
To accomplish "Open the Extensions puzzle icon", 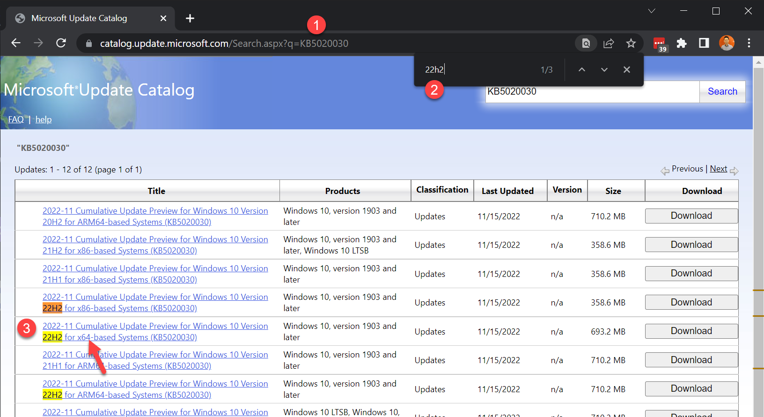I will tap(682, 43).
